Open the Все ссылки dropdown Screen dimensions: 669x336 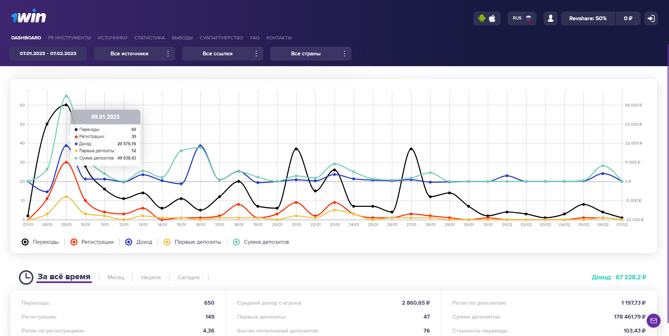[222, 54]
